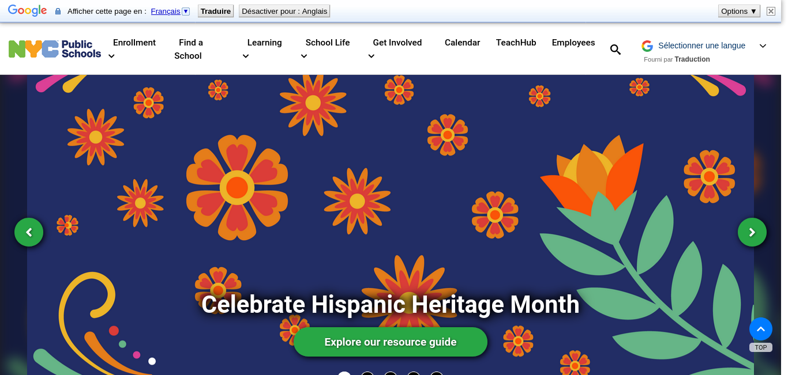
Task: Expand the School Life submenu arrow
Action: (304, 56)
